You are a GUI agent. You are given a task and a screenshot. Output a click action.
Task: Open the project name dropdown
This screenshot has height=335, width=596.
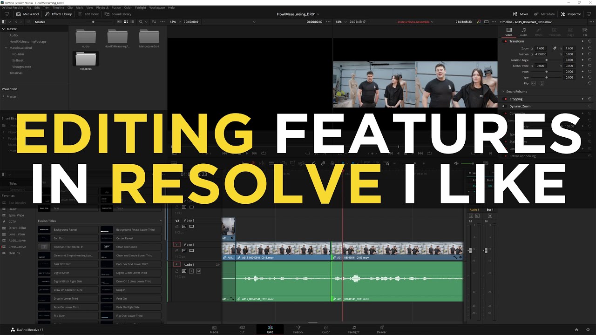coord(298,14)
